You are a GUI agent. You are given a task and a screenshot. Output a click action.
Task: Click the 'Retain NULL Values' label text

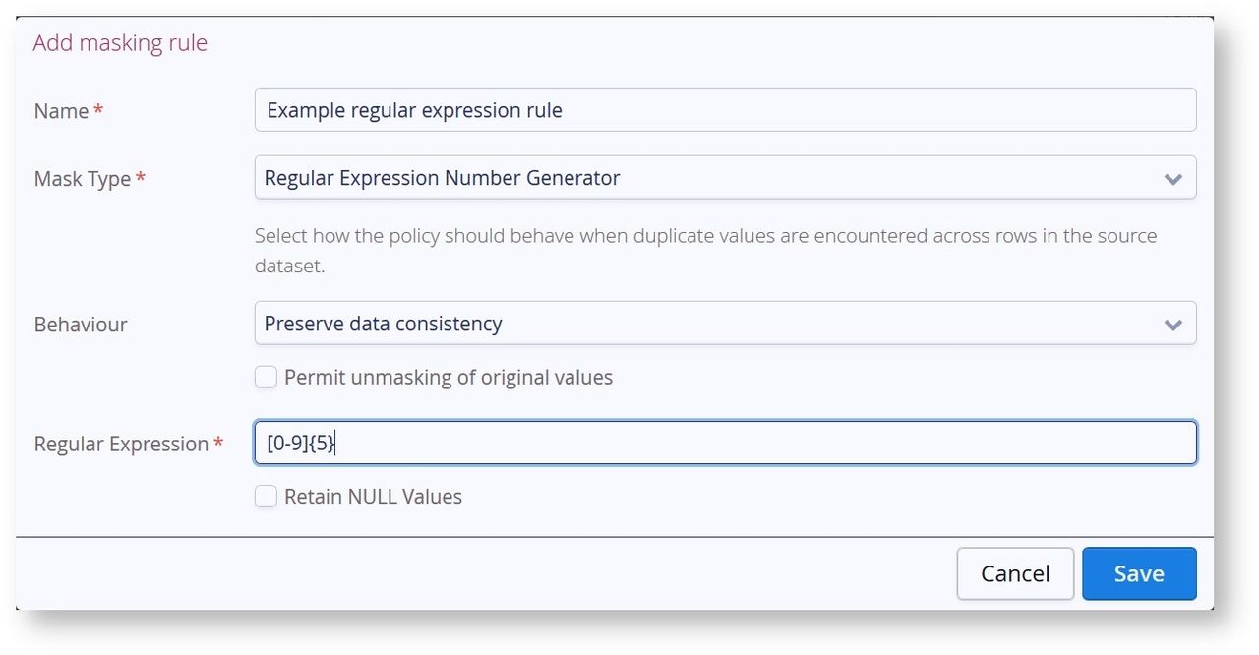[x=373, y=497]
